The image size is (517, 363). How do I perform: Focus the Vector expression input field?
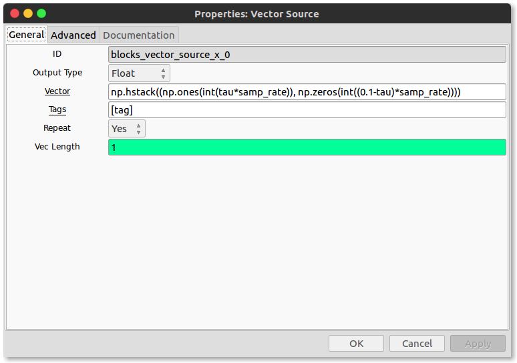[307, 92]
